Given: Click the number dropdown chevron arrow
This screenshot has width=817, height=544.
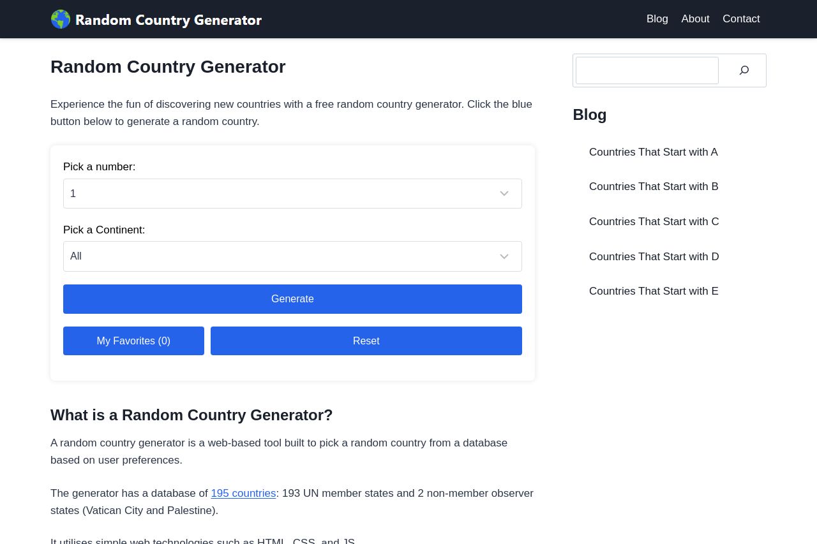Looking at the screenshot, I should click(504, 193).
